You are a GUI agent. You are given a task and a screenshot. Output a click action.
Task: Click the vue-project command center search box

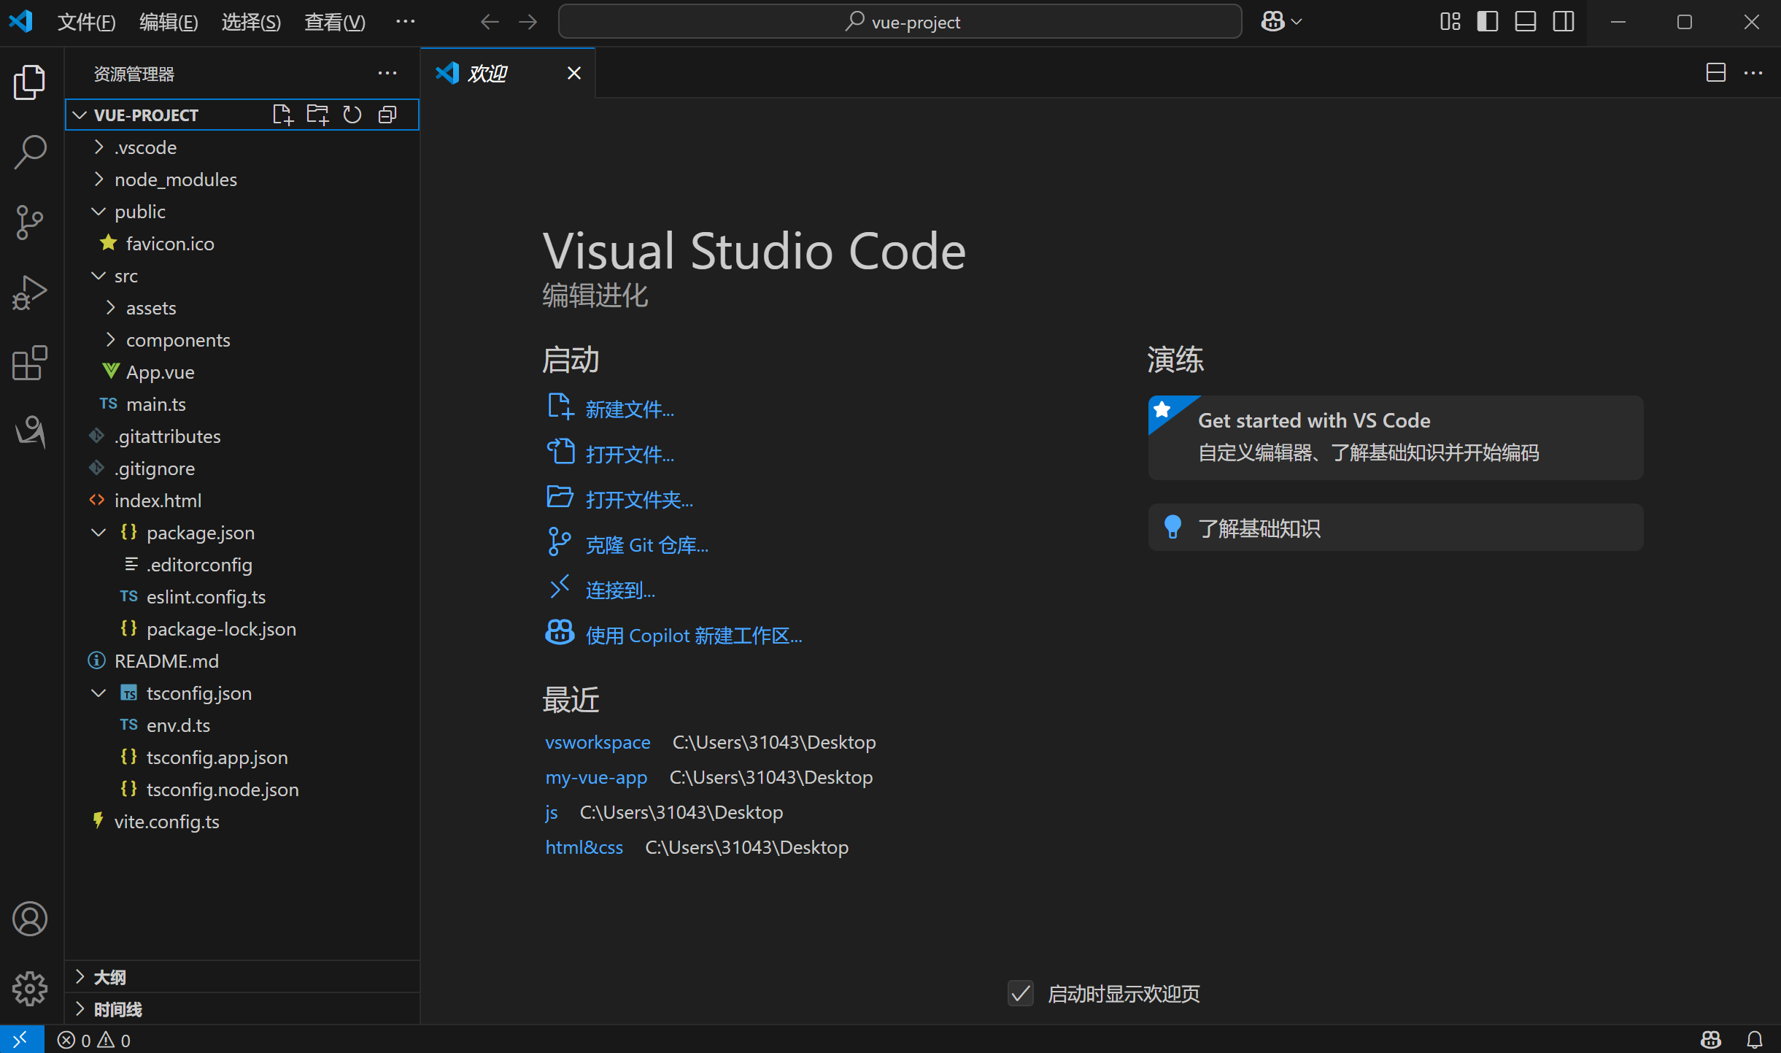click(900, 22)
